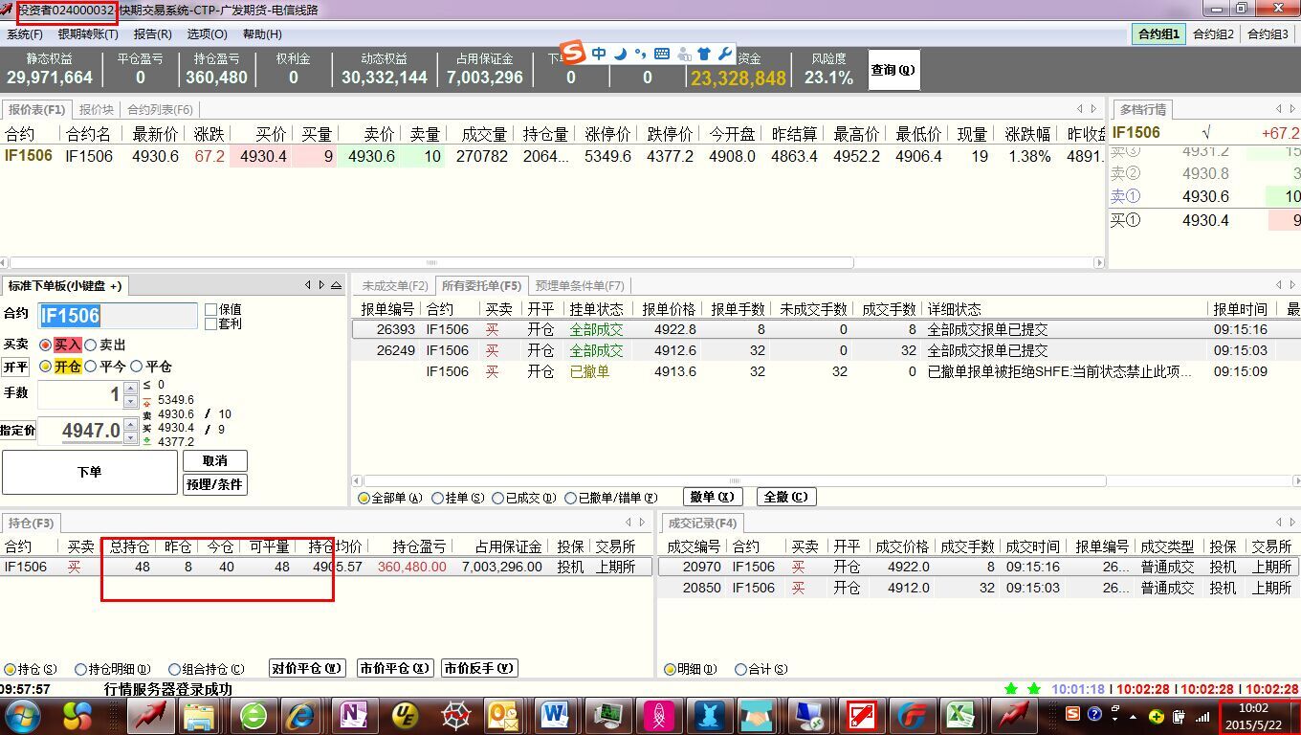Open the 银期转账(T) menu
This screenshot has height=735, width=1301.
click(x=88, y=34)
